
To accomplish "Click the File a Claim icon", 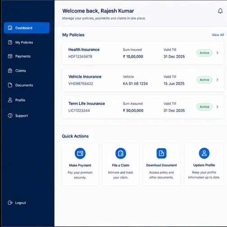I will point(121,153).
